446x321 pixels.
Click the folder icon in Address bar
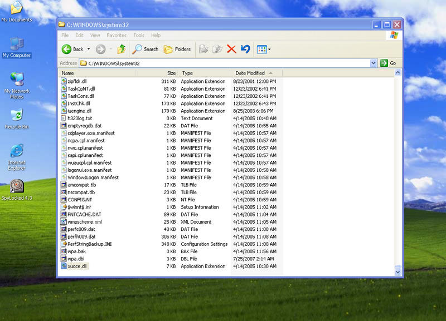pos(83,63)
